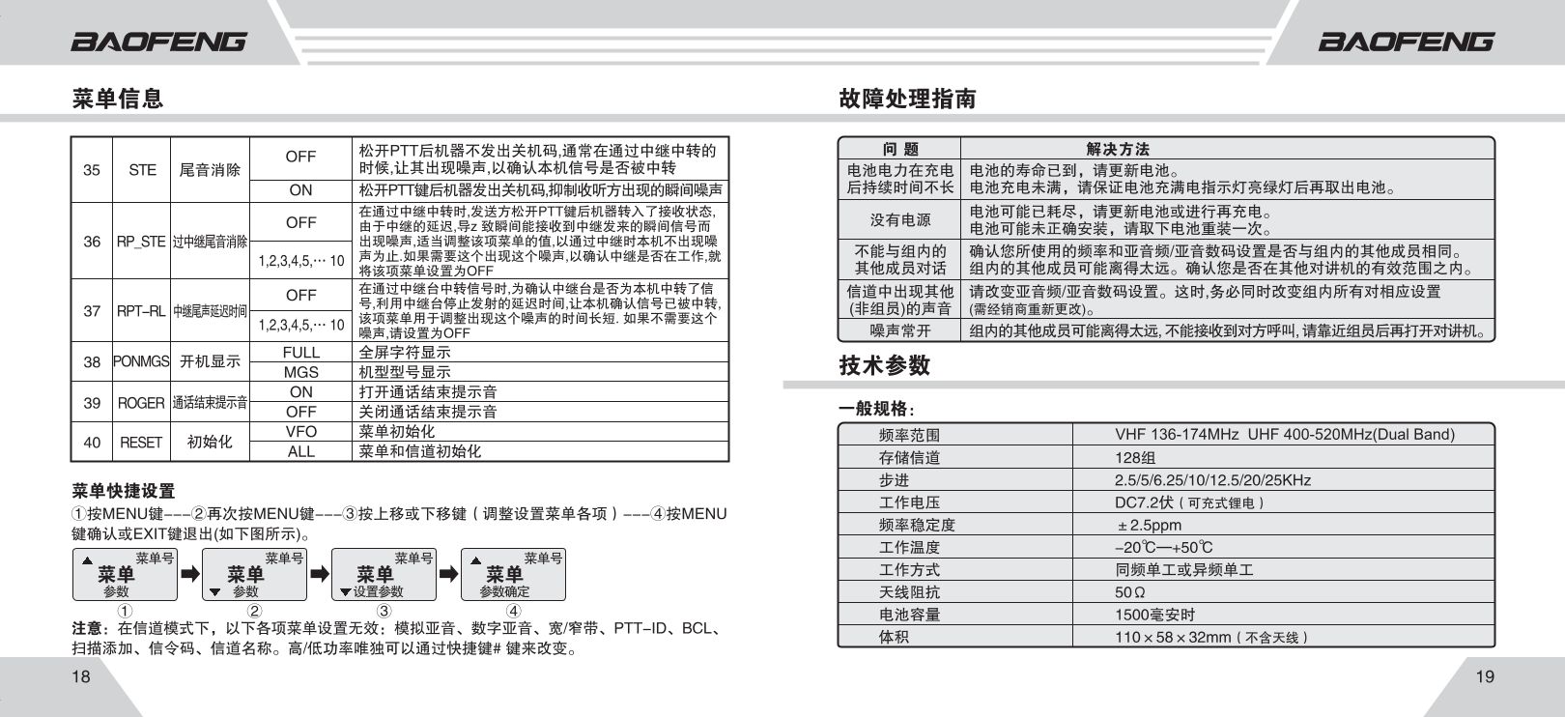
Task: Click the up triangle in the 参数确定 box
Action: pos(475,560)
